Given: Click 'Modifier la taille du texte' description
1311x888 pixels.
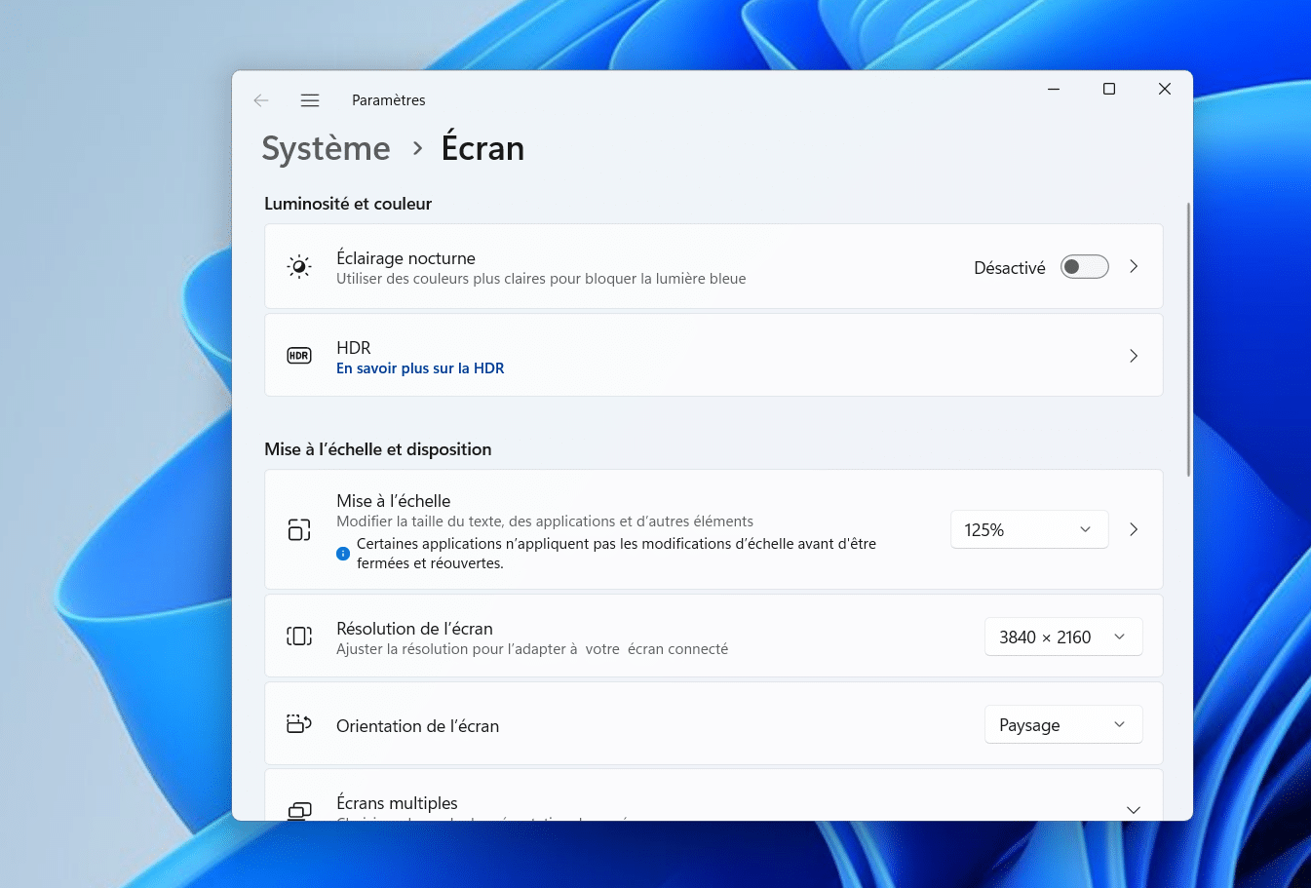Looking at the screenshot, I should [545, 521].
